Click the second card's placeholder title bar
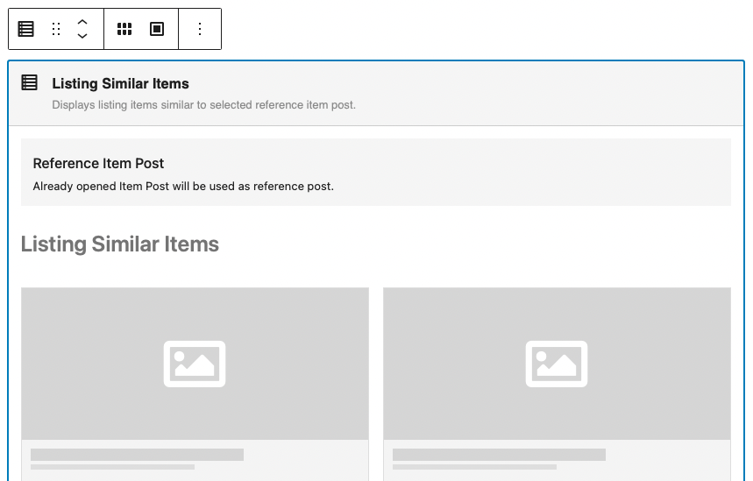 pyautogui.click(x=500, y=455)
